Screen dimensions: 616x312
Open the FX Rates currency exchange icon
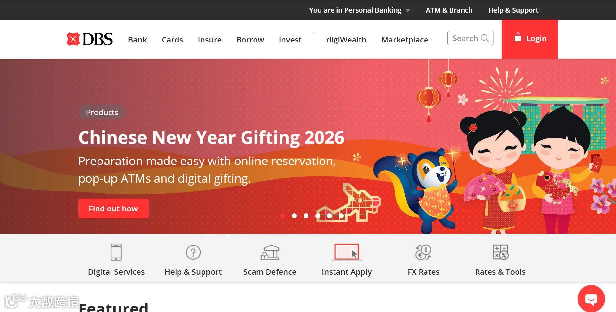click(424, 252)
